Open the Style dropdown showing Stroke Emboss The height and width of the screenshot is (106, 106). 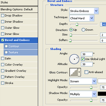pyautogui.click(x=84, y=11)
